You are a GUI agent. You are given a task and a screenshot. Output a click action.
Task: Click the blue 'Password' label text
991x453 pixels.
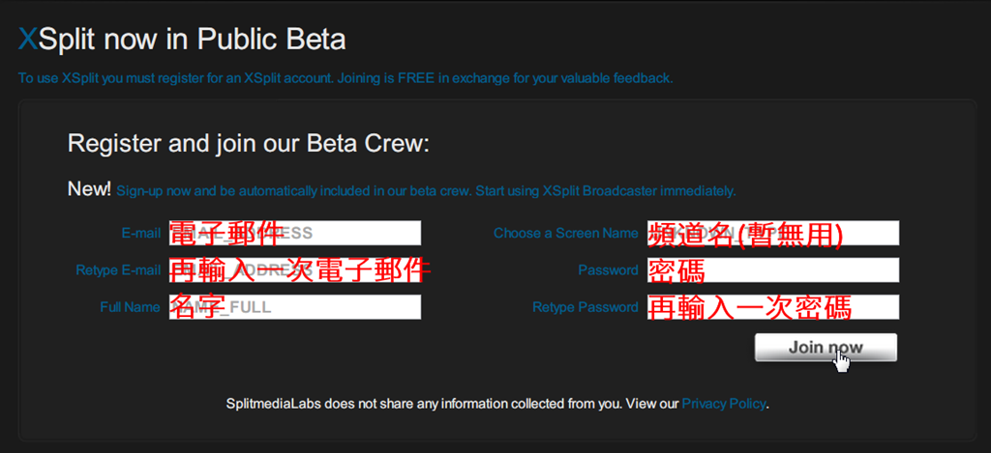point(608,270)
